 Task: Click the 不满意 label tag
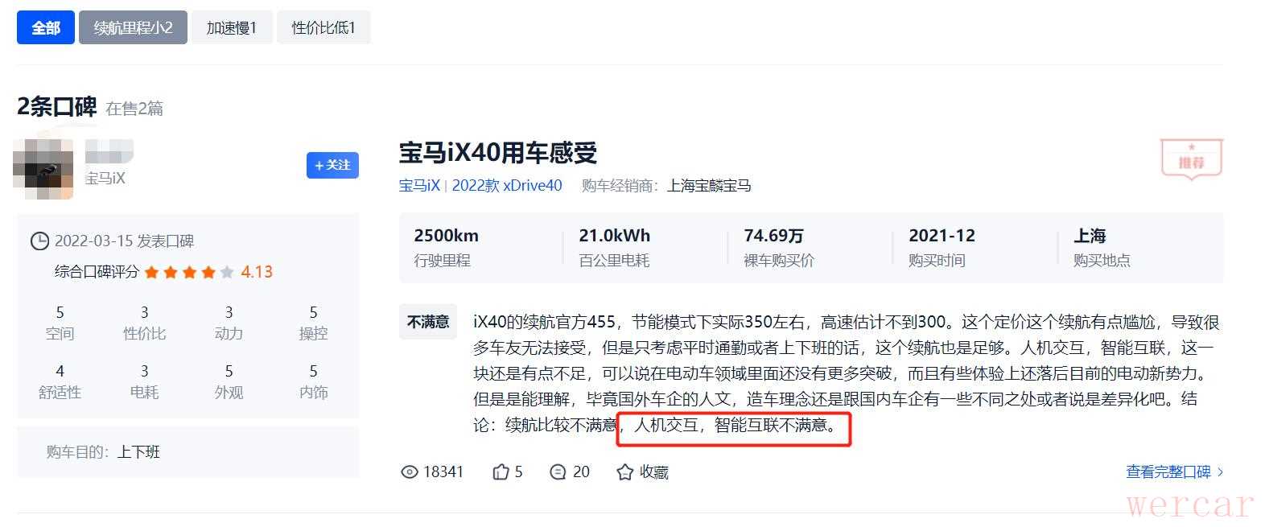(428, 322)
